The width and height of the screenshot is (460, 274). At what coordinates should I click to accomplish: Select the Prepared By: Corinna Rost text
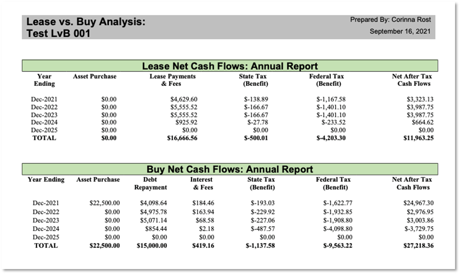[x=390, y=19]
